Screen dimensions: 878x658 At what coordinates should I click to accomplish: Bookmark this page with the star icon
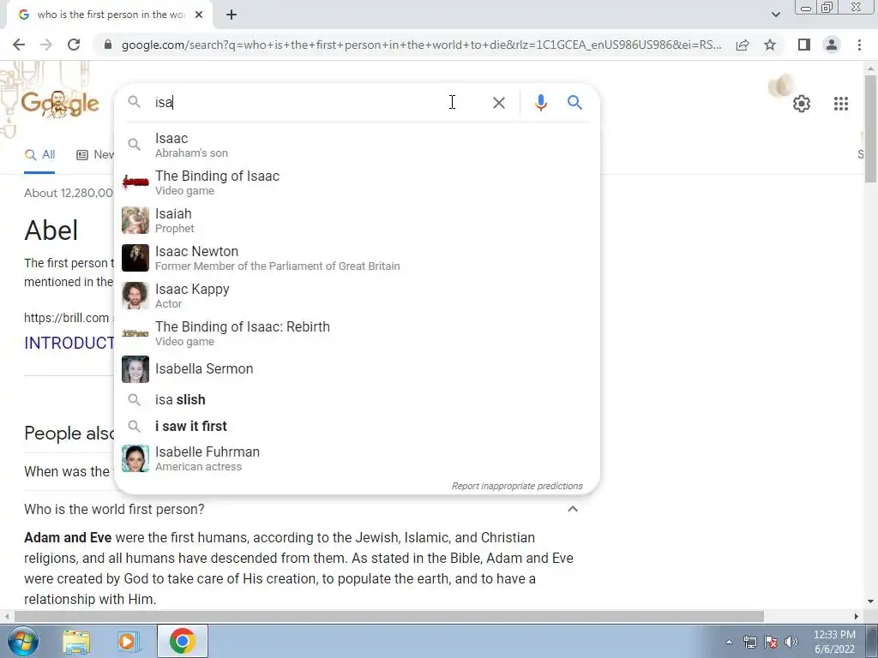coord(770,45)
